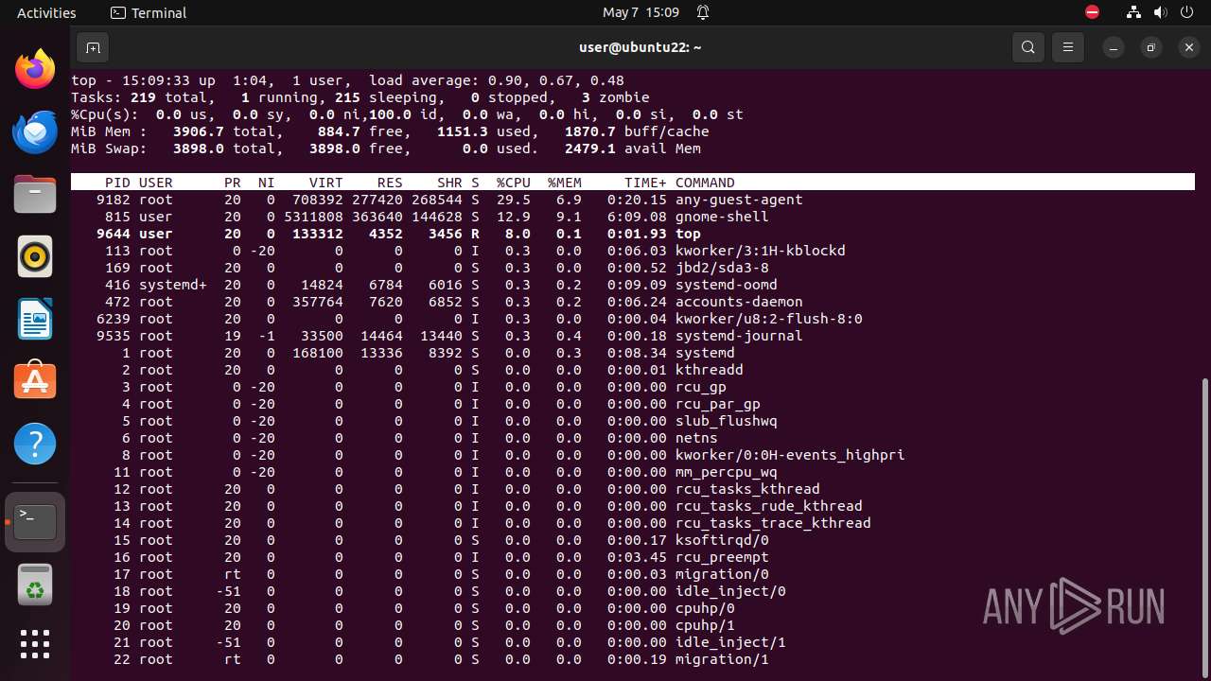1211x681 pixels.
Task: Open Ubuntu Software app store icon
Action: coord(35,381)
